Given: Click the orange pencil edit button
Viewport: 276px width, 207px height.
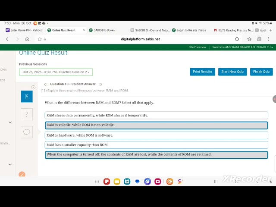Looking at the screenshot, I should [22, 174].
